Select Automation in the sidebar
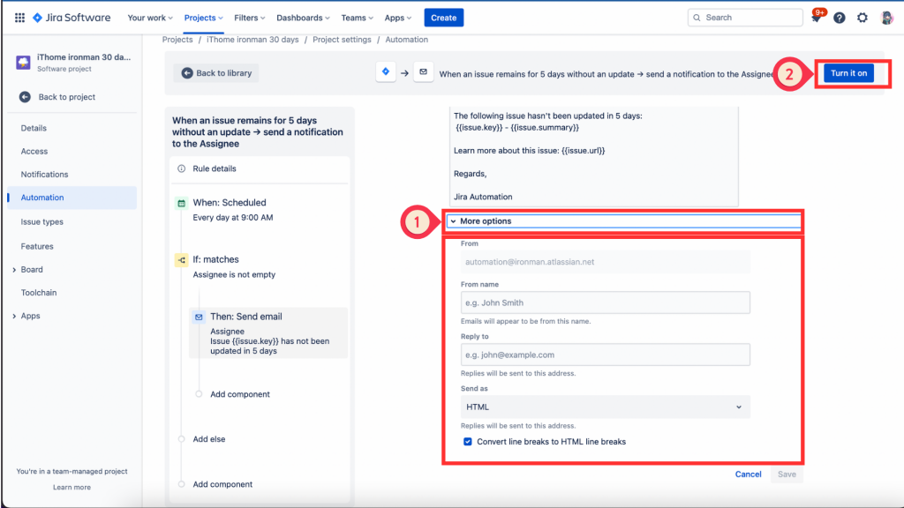Screen dimensions: 904x508 click(x=72, y=198)
